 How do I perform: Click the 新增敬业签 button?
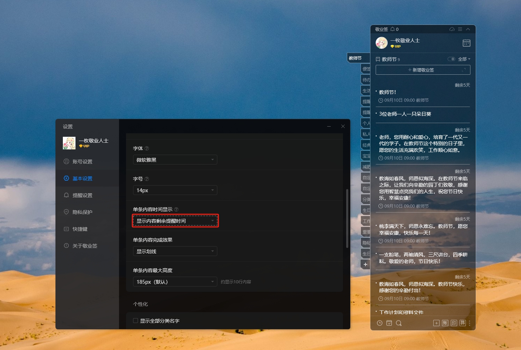click(x=423, y=70)
